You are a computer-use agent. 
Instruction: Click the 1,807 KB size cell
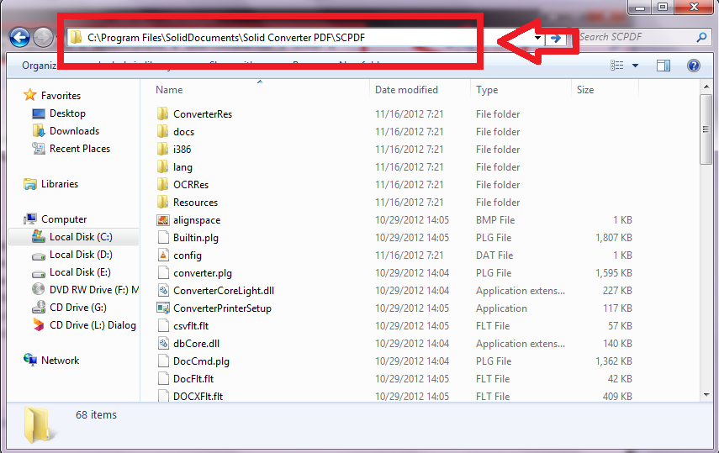click(x=614, y=238)
